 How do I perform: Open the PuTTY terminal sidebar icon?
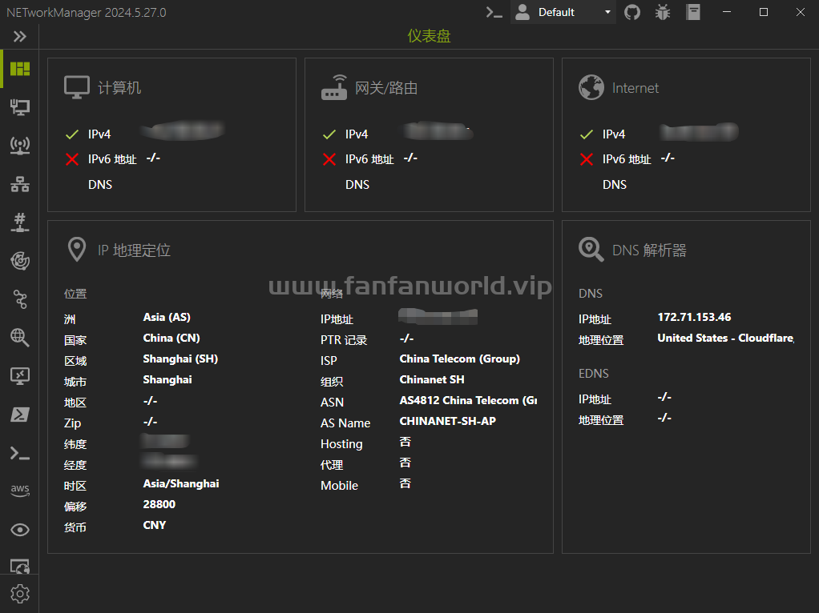[x=20, y=453]
